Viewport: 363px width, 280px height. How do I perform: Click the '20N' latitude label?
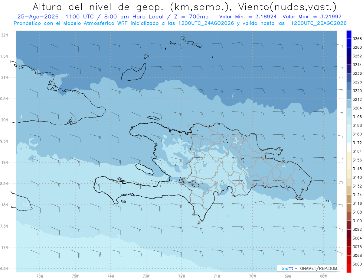click(5, 120)
